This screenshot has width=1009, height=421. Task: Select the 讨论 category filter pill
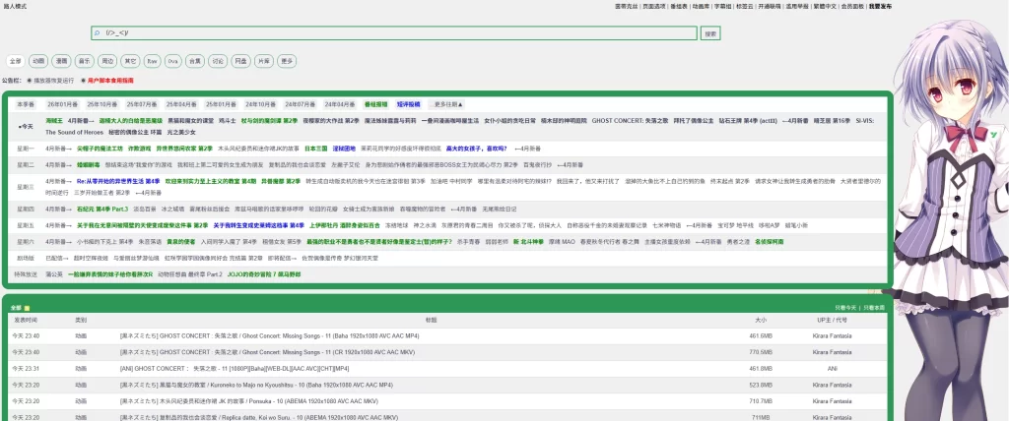pos(218,61)
